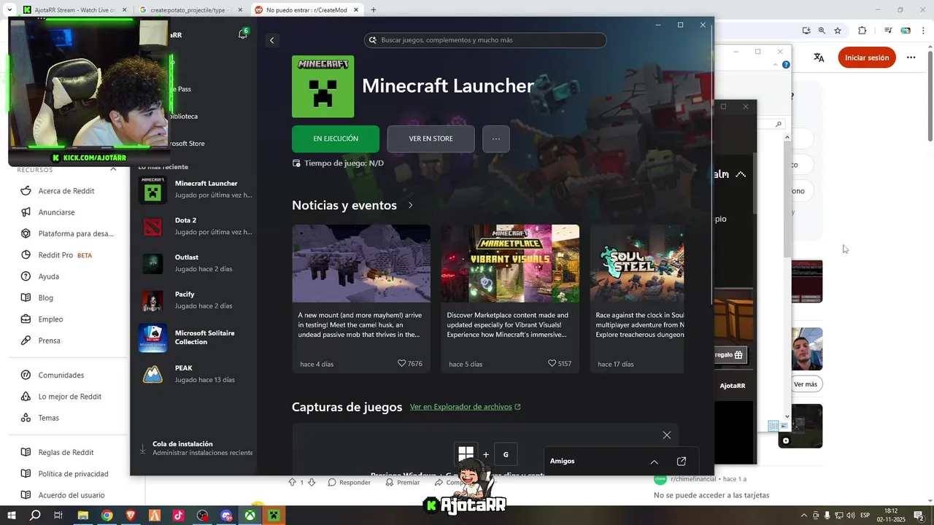Open Acerca de Reddit in sidebar
934x525 pixels.
(x=66, y=191)
